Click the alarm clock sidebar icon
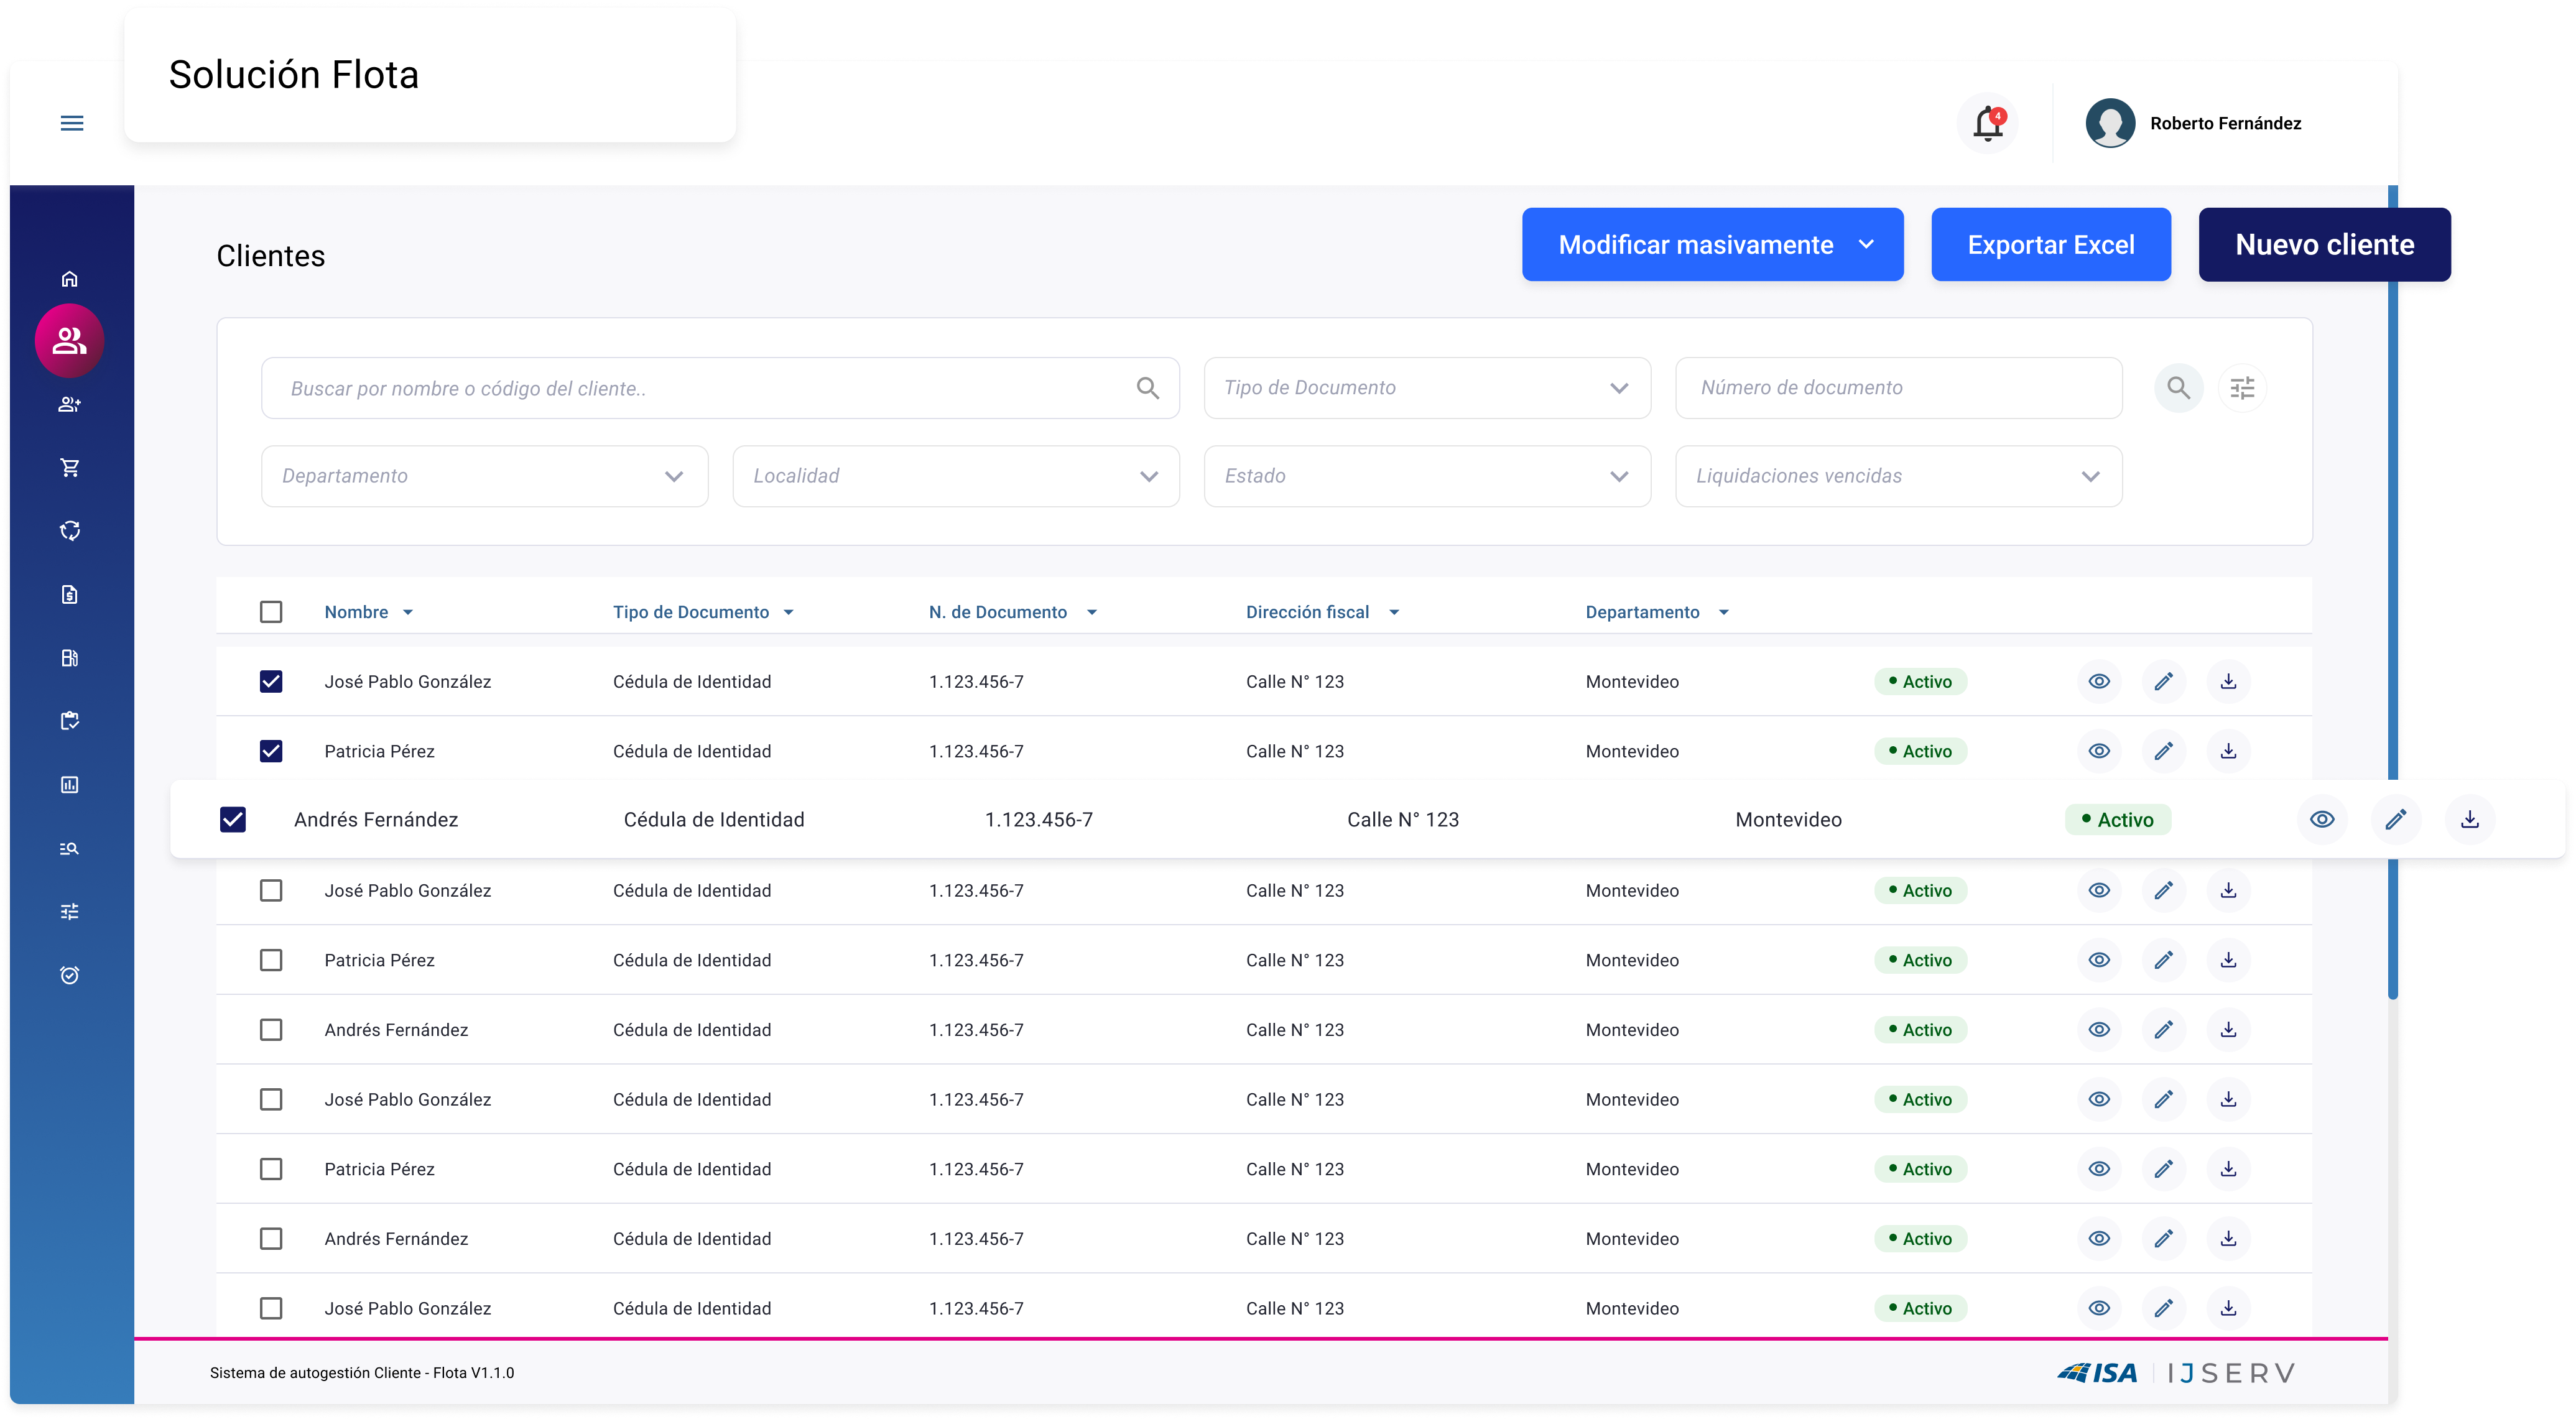2576x1419 pixels. tap(69, 975)
